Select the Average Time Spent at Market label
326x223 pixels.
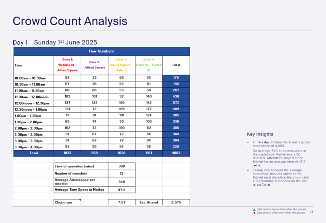click(x=80, y=190)
